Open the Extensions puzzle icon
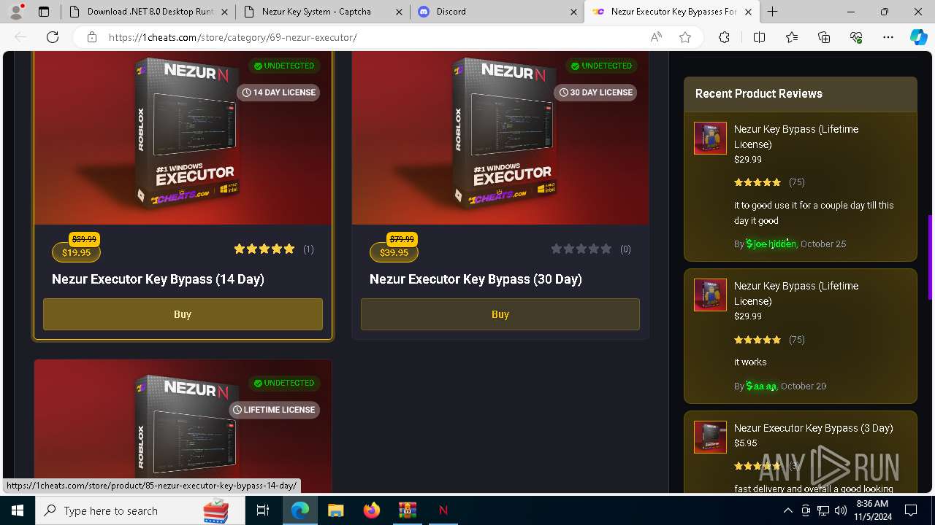This screenshot has height=525, width=935. (724, 37)
